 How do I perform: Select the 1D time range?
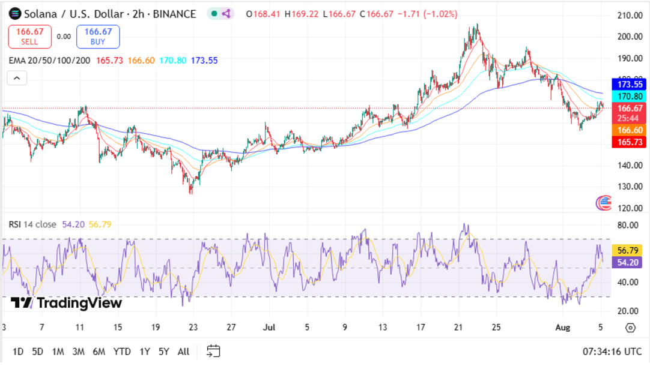pyautogui.click(x=18, y=352)
